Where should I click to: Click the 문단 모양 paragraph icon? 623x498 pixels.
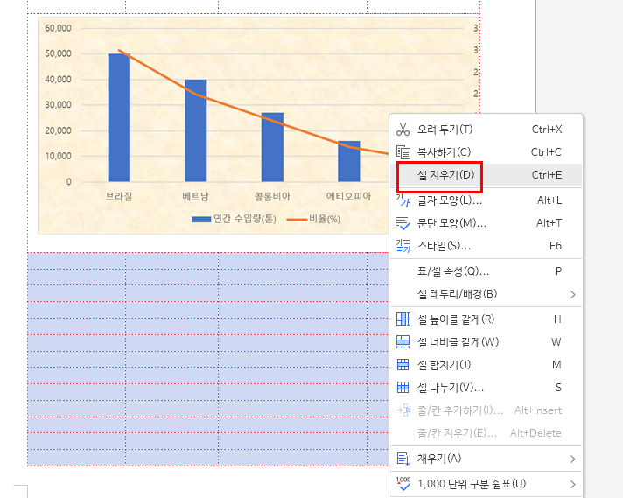(402, 223)
